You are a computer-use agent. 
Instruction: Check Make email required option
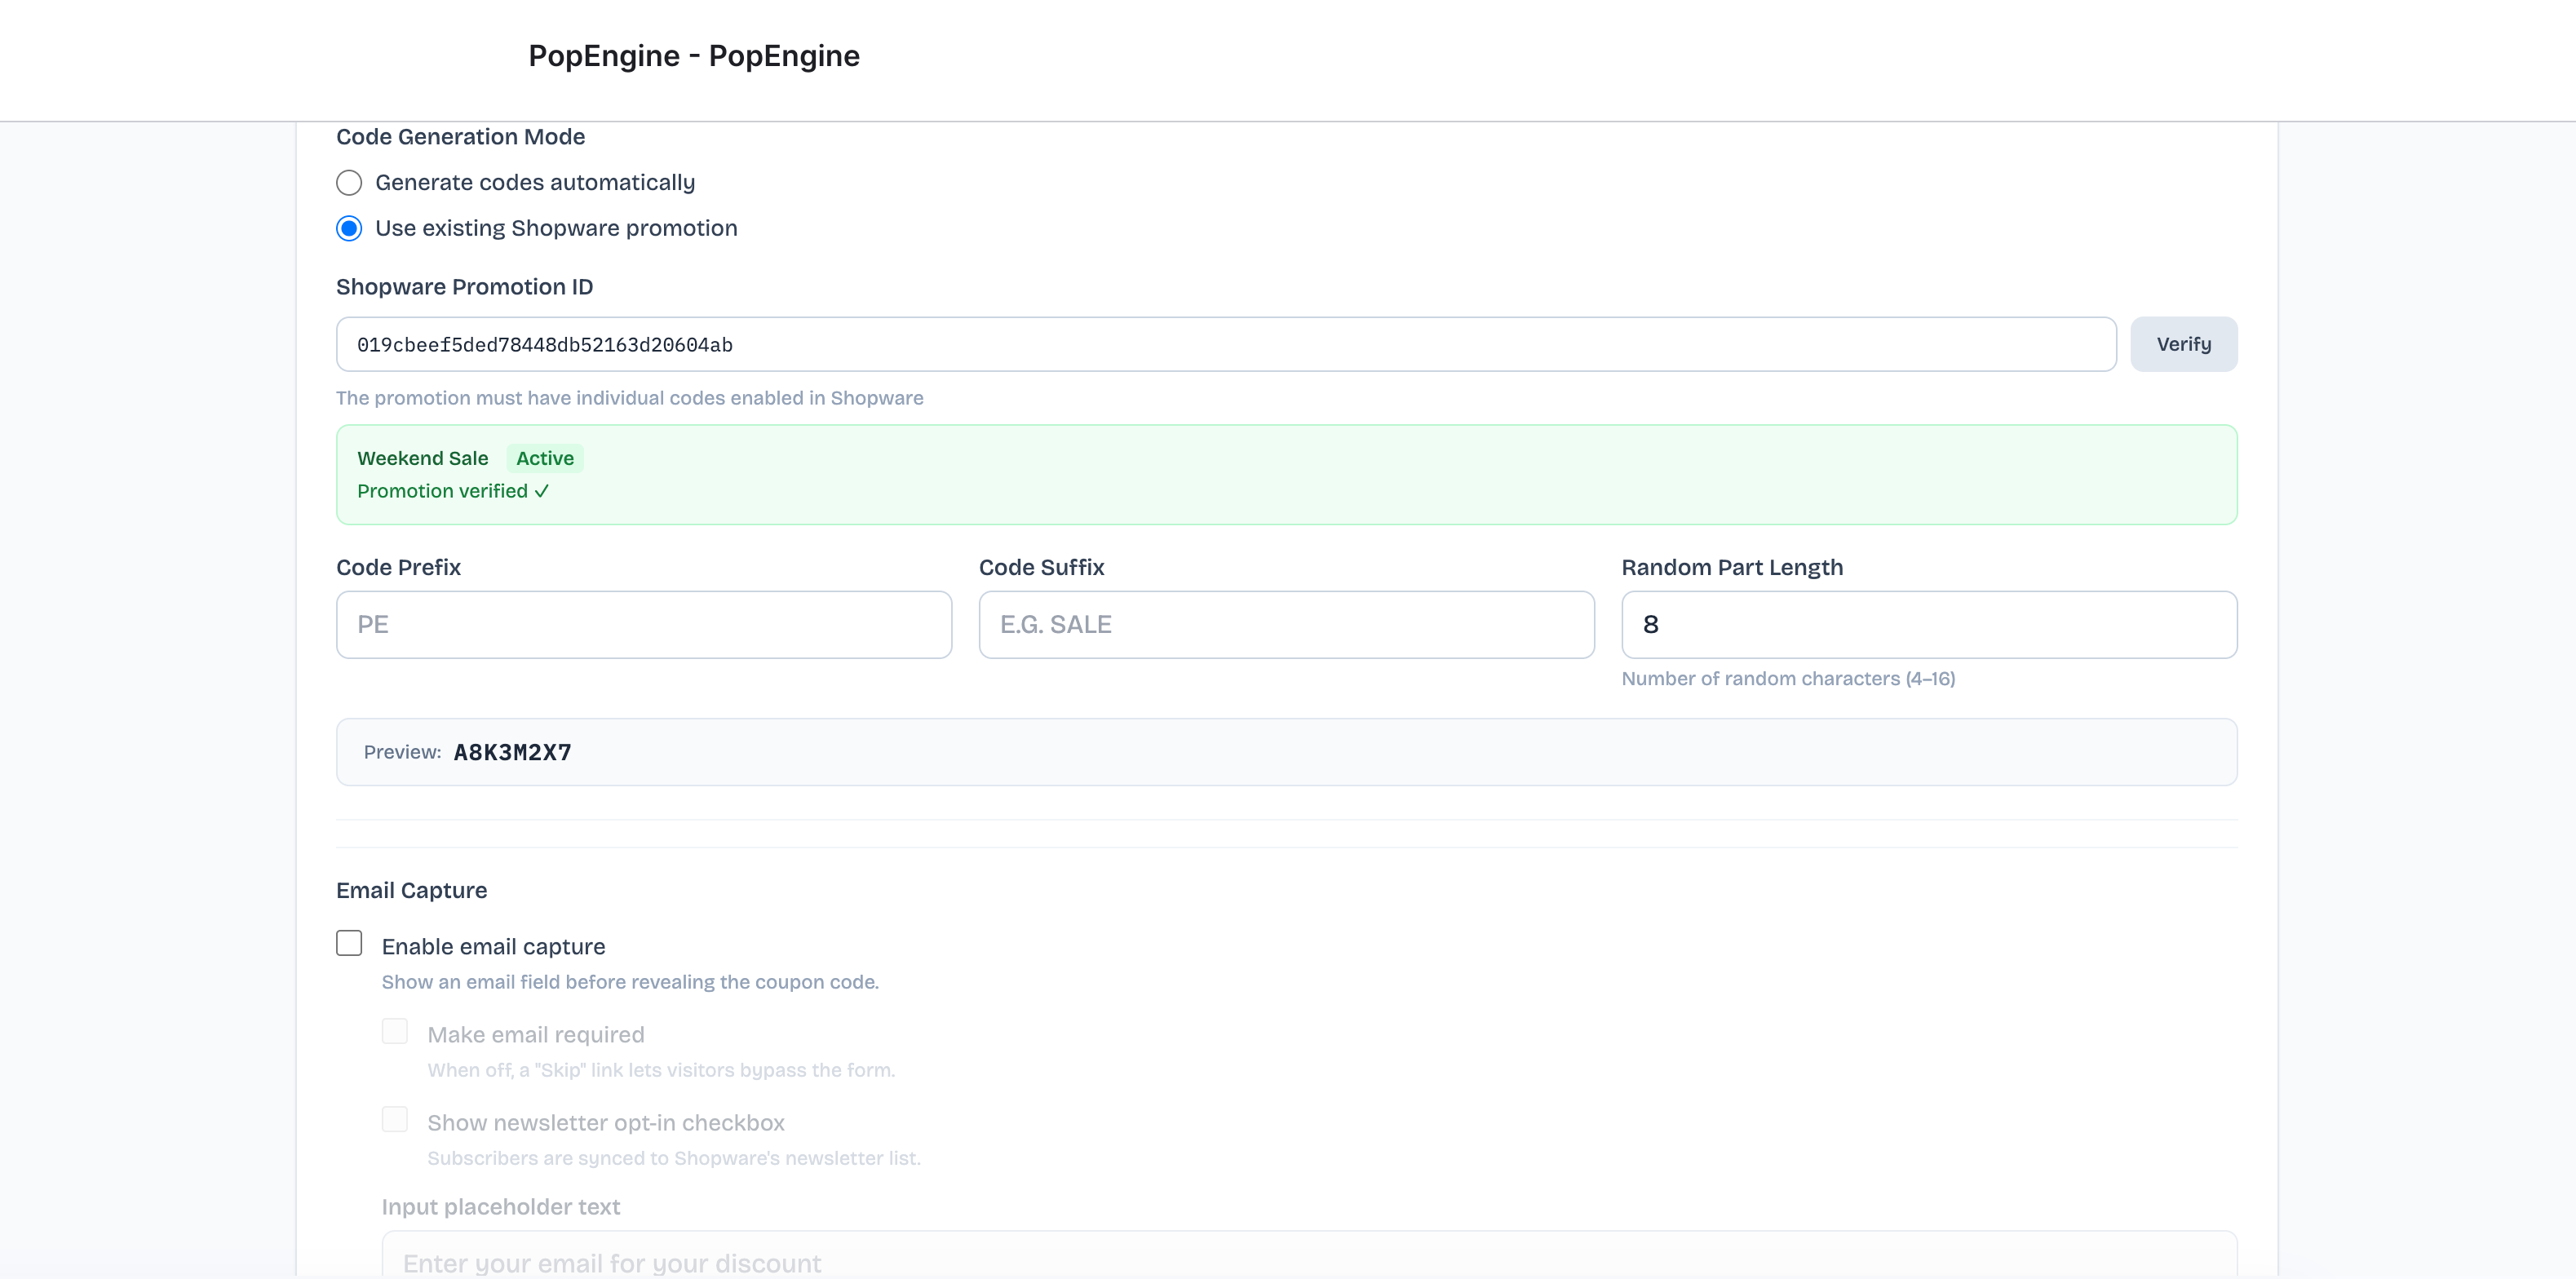pos(395,1031)
